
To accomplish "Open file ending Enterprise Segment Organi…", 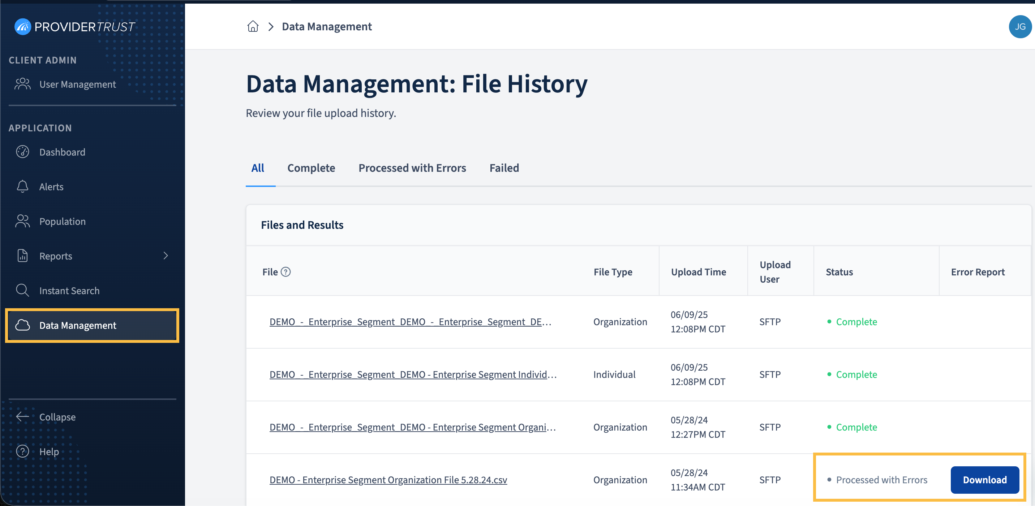I will point(413,427).
